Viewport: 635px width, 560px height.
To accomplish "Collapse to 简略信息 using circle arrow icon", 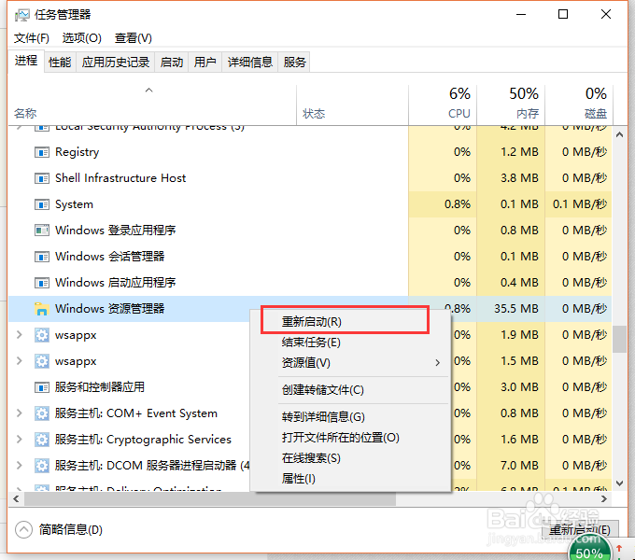I will click(23, 529).
